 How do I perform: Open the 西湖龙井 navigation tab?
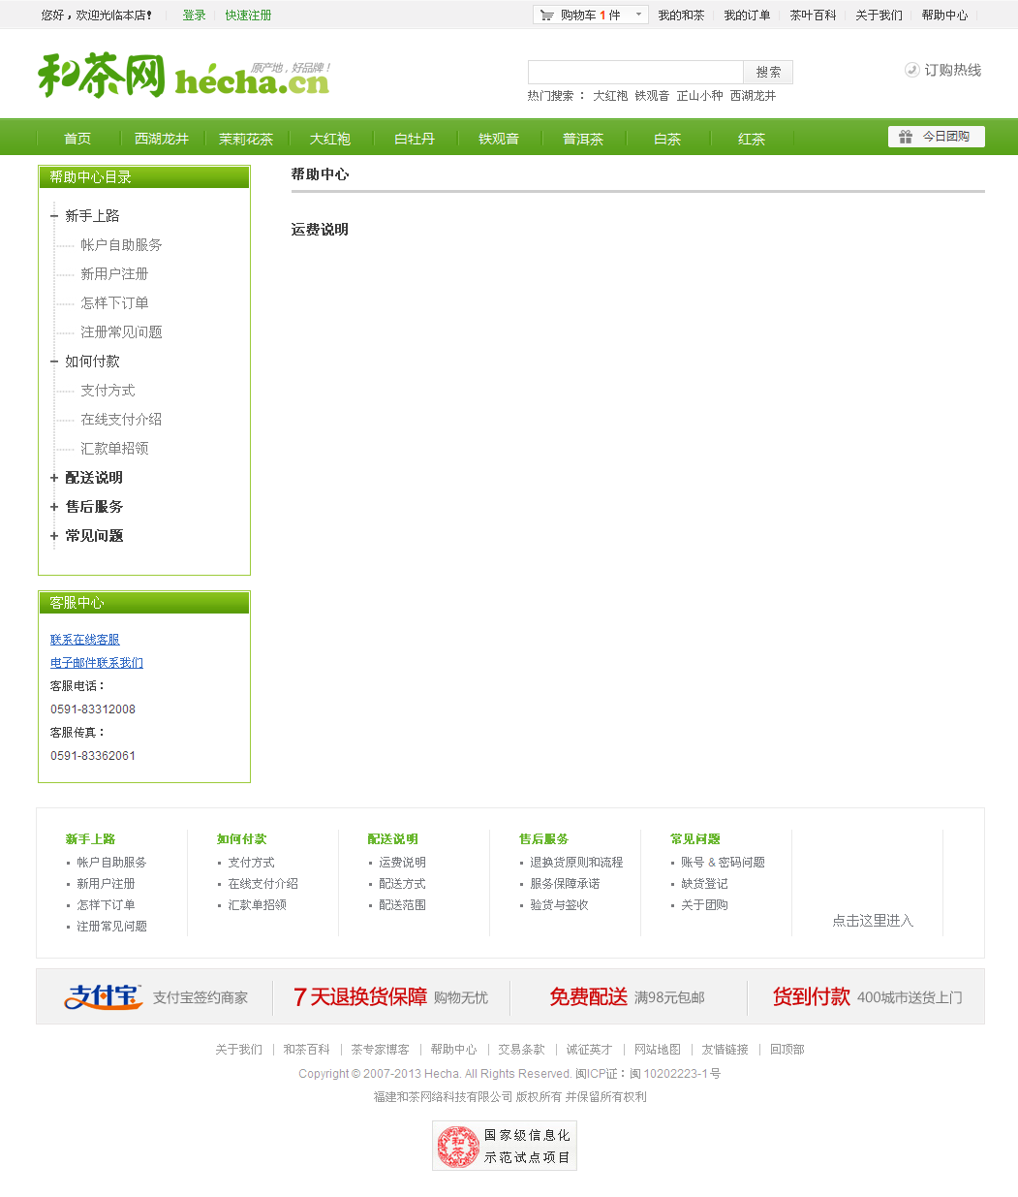[162, 139]
